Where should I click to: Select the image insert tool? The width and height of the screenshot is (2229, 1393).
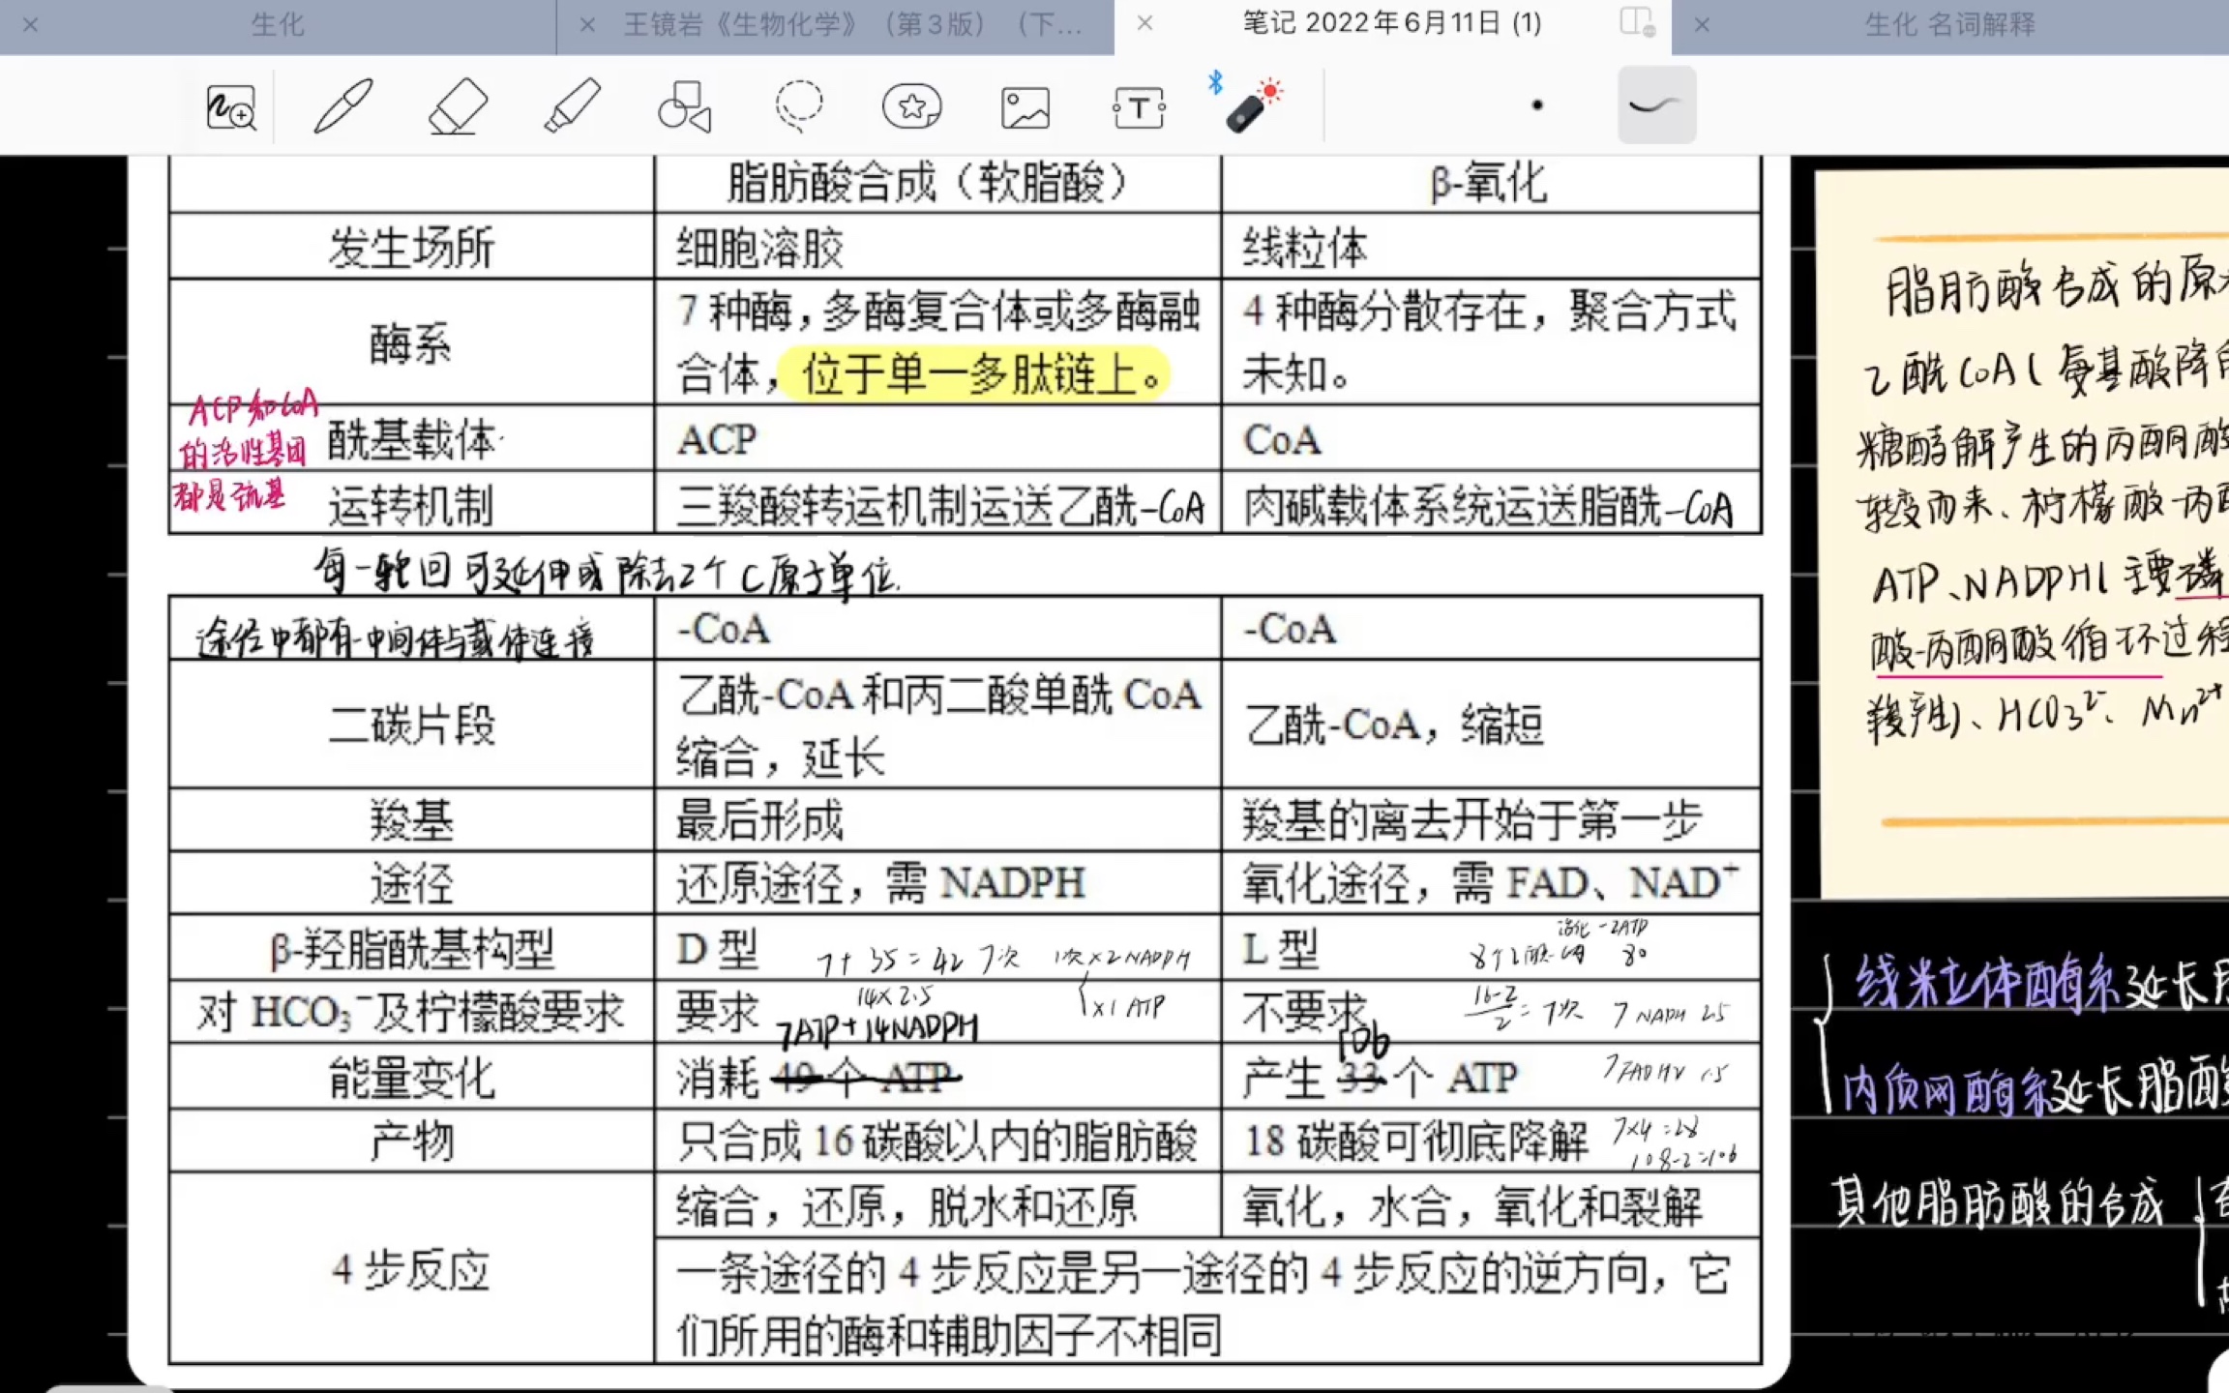(1027, 105)
